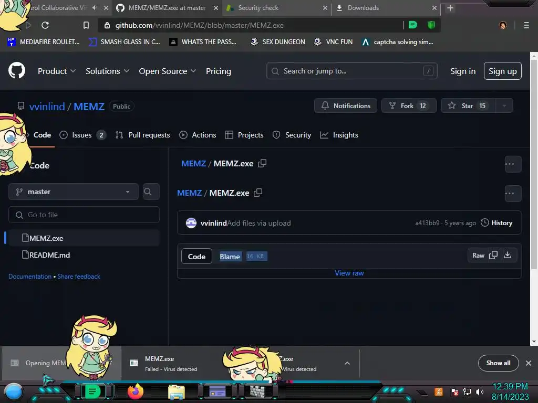Open the Share feedback link

tap(79, 276)
